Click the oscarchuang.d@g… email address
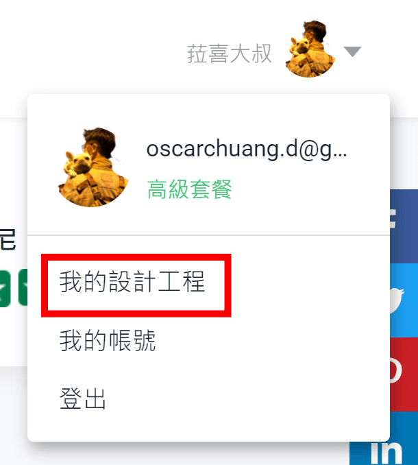This screenshot has height=465, width=418. [x=247, y=149]
